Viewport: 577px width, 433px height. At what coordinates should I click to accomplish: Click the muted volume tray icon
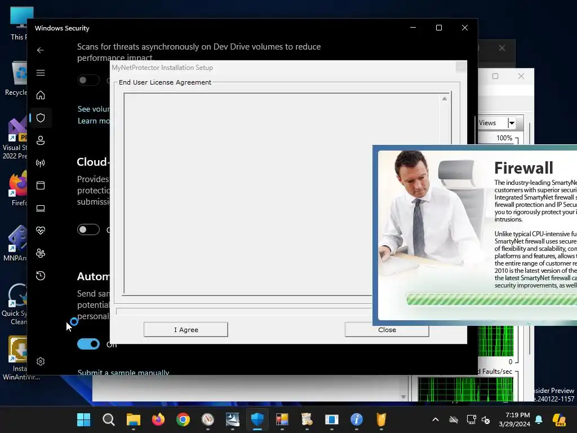[486, 419]
